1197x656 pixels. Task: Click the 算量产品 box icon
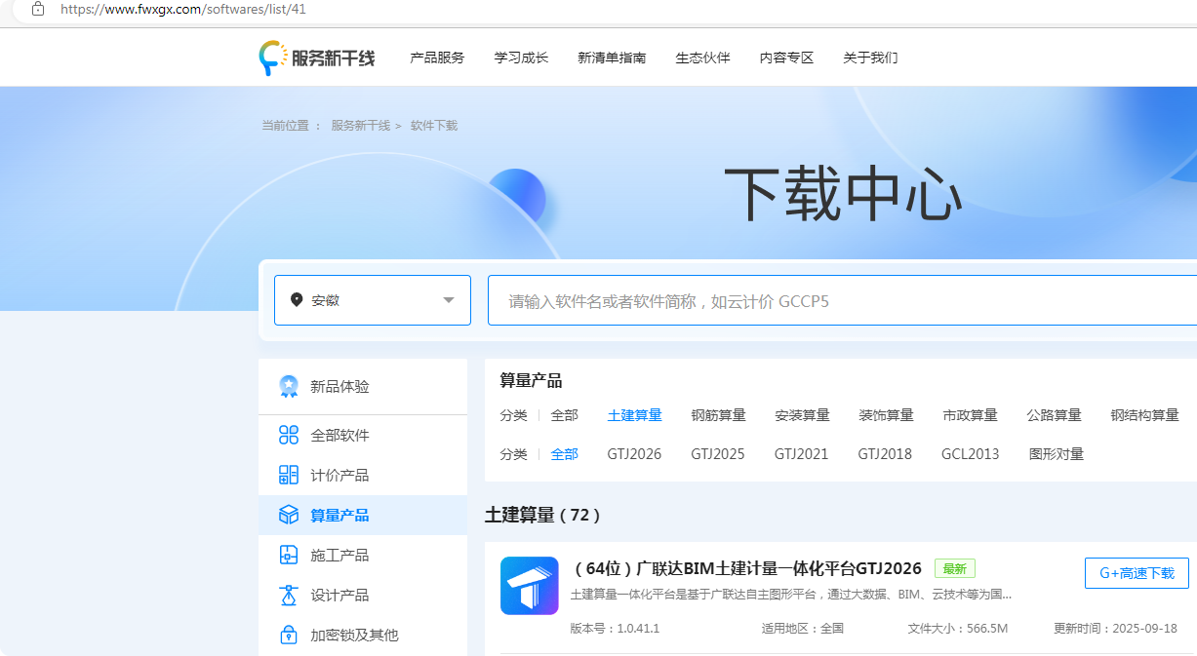pyautogui.click(x=288, y=515)
